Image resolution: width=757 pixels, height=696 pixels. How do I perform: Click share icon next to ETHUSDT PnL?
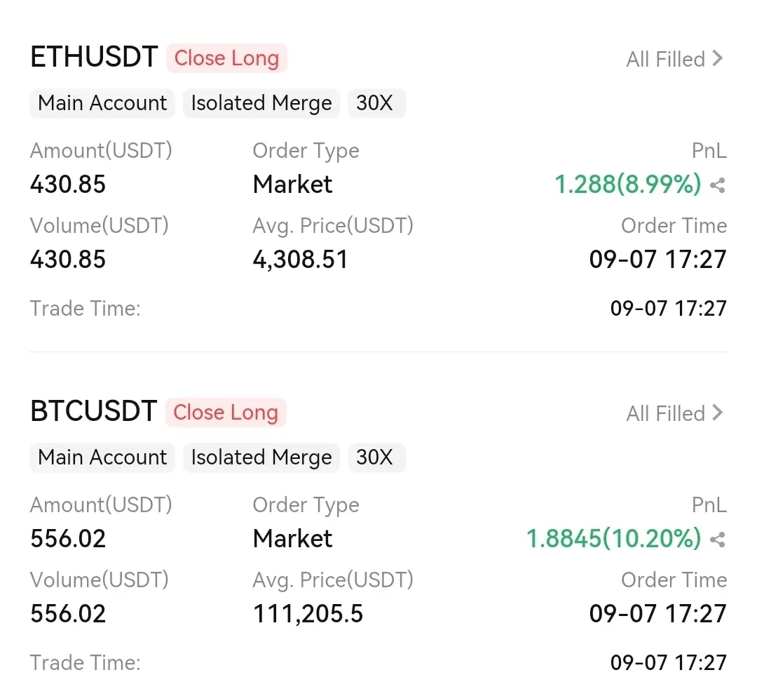click(717, 185)
